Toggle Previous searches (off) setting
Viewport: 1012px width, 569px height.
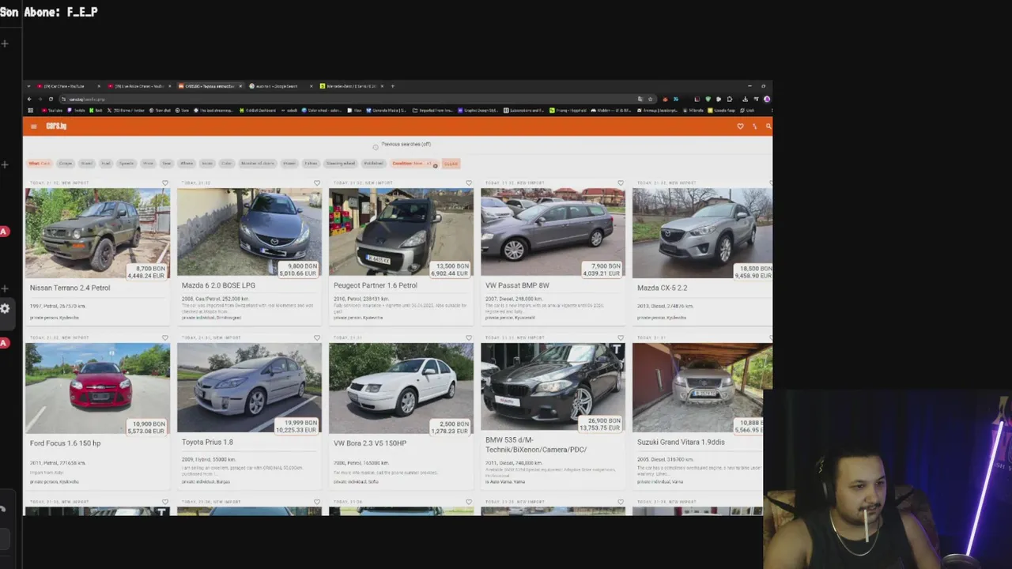[406, 145]
